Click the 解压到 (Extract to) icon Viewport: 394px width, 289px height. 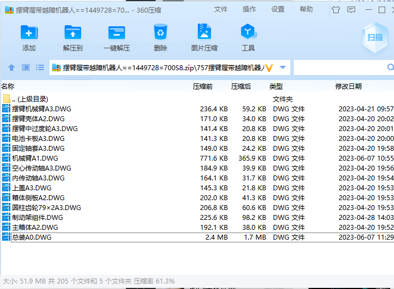click(73, 32)
